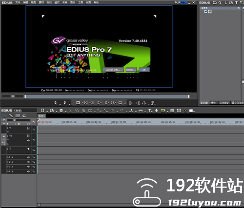Viewport: 244px width, 208px height.
Task: Click the undo arrow icon
Action: [113, 111]
